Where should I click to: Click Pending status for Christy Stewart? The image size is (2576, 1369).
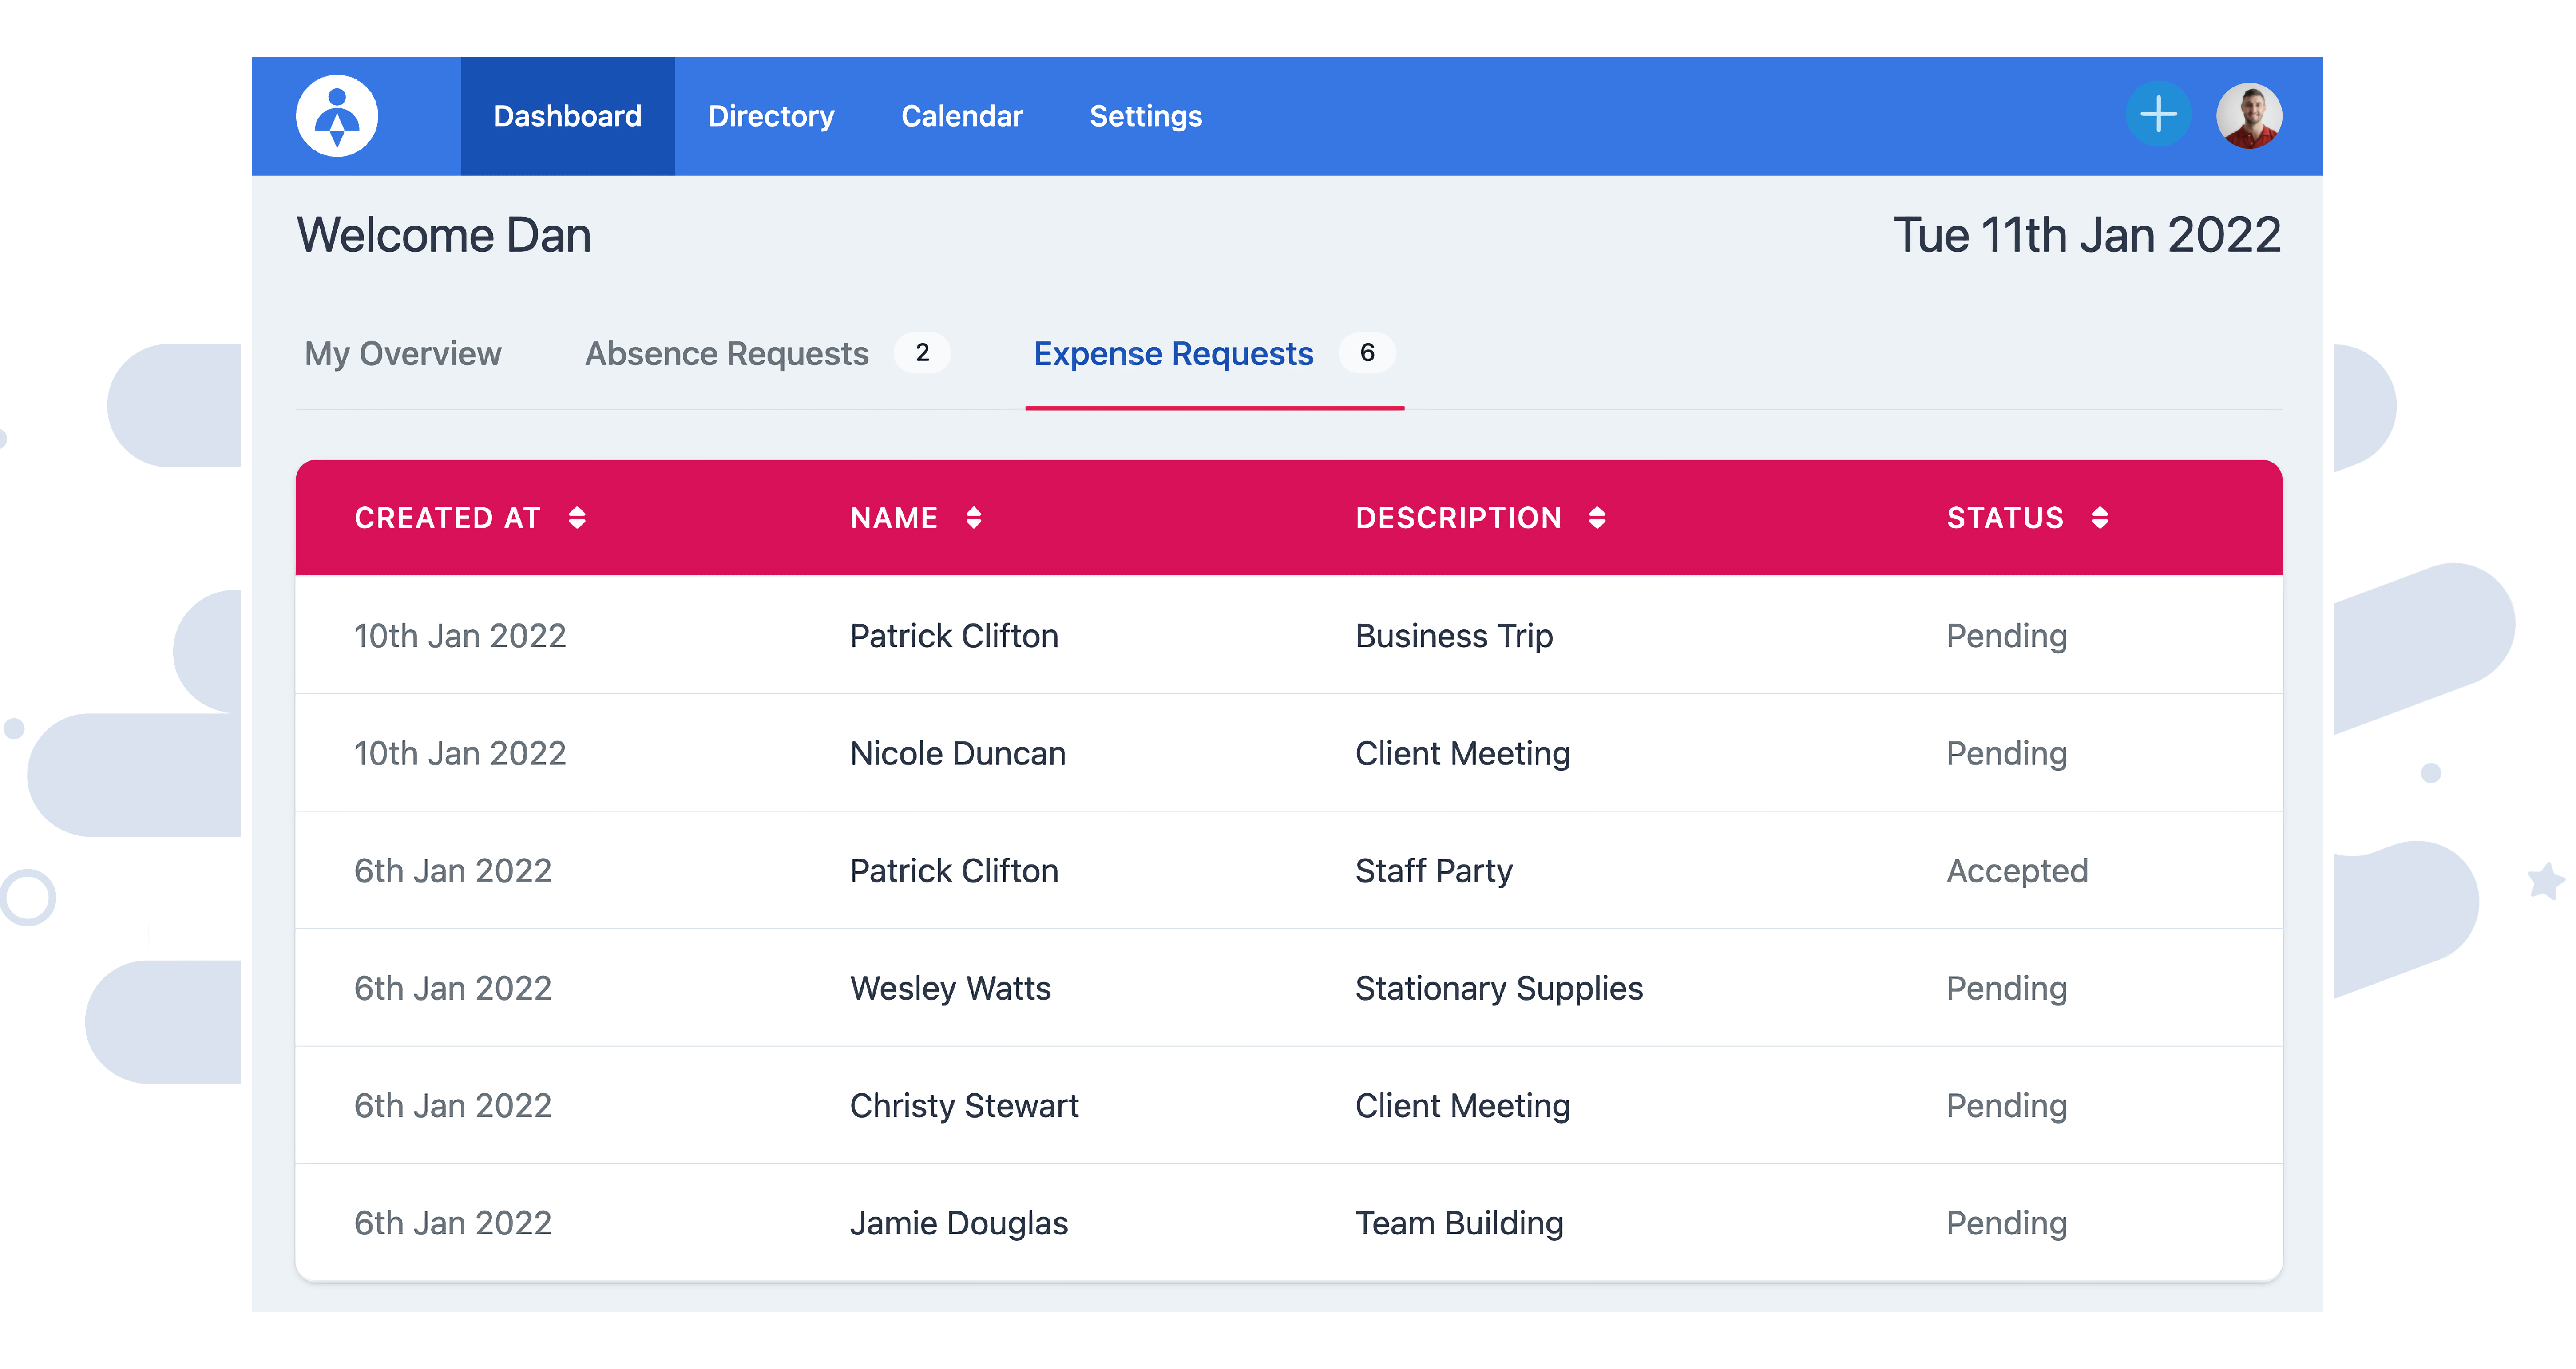2006,1106
